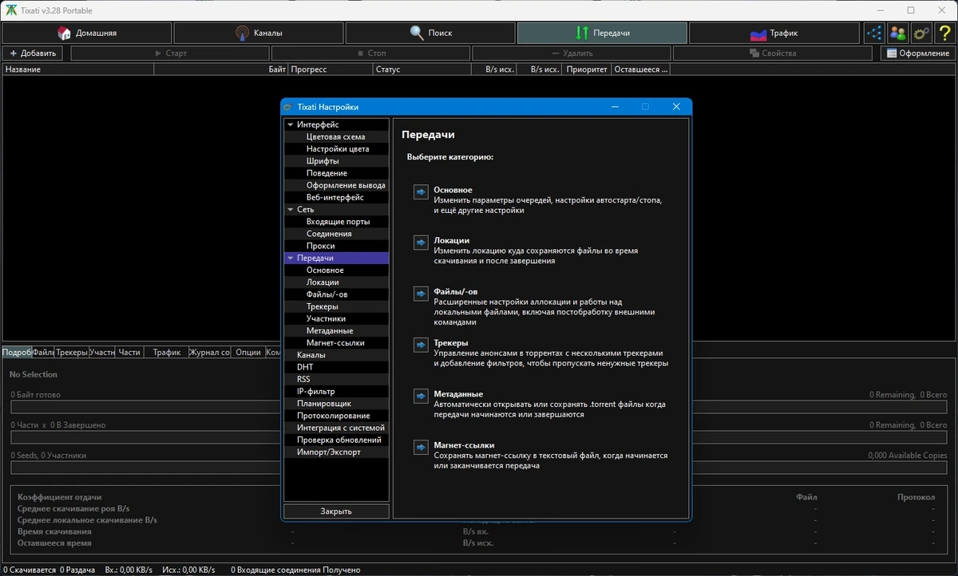
Task: Open the Трафик bandwidth section
Action: click(774, 33)
